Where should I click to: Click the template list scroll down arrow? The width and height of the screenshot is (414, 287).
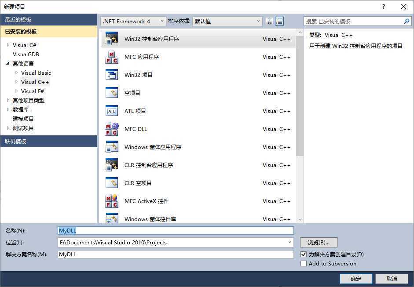[300, 219]
